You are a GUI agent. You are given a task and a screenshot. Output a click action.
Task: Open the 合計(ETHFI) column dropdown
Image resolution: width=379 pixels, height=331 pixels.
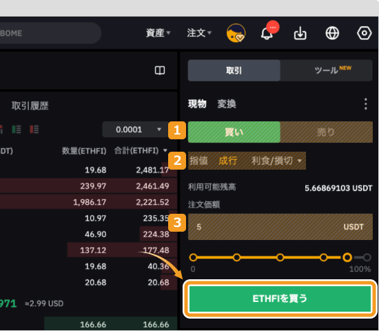point(165,150)
